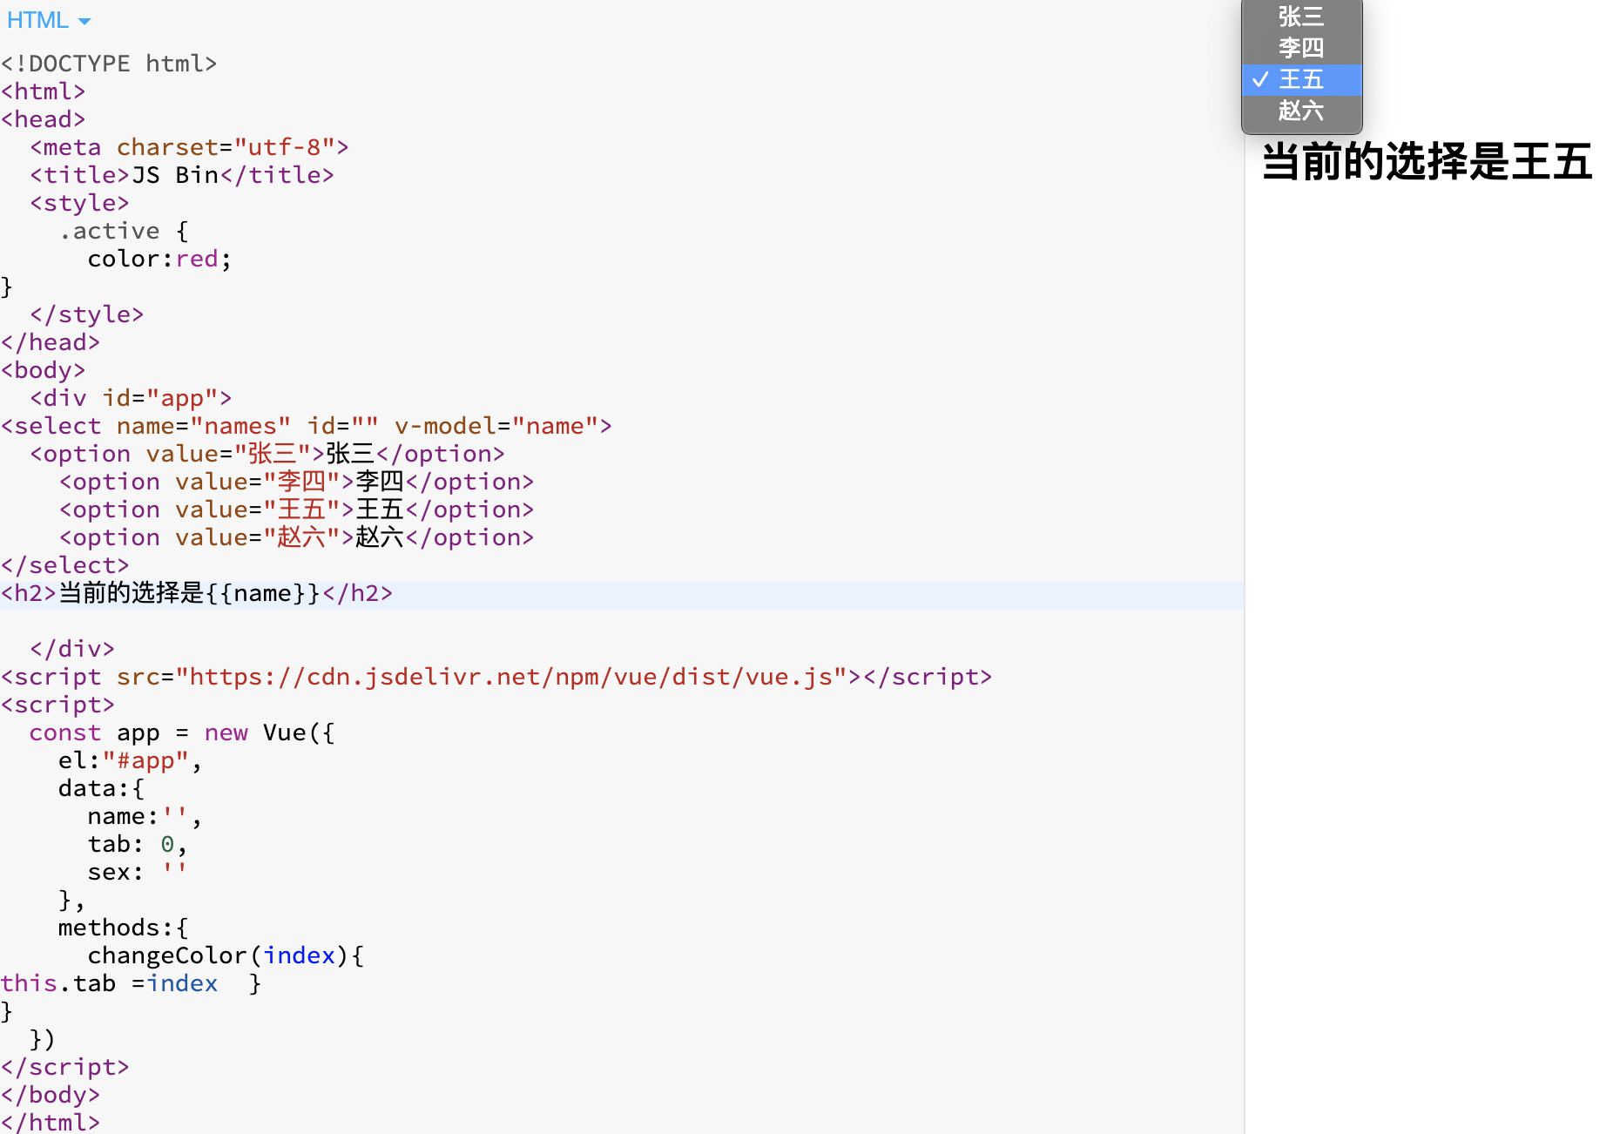Open the HTML panel dropdown
The image size is (1620, 1134).
tap(48, 20)
